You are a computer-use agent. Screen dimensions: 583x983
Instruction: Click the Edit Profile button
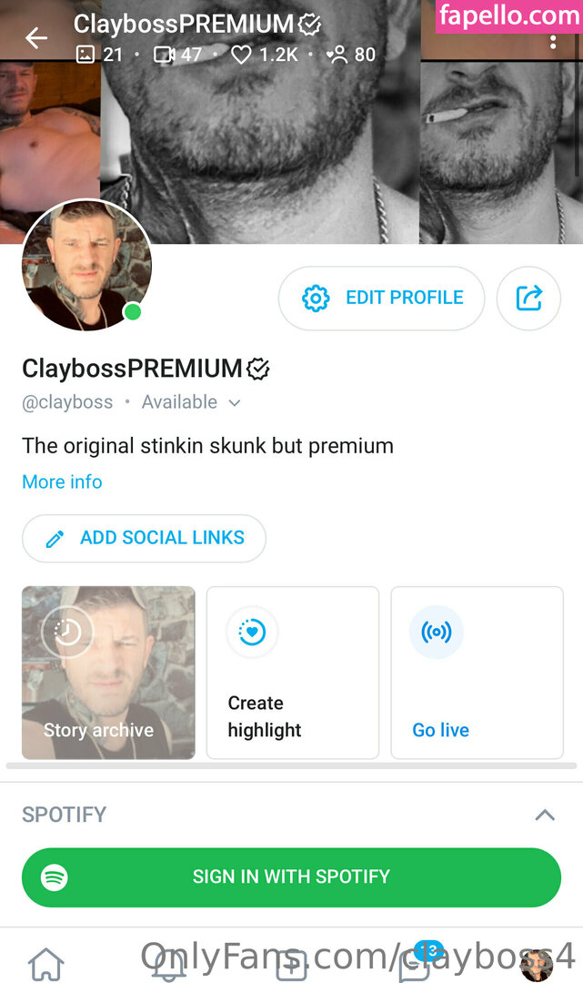point(381,299)
